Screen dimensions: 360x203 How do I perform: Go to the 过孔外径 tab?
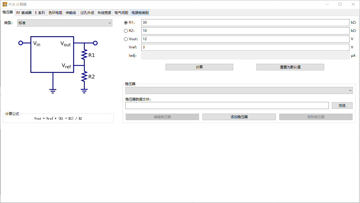click(x=87, y=13)
